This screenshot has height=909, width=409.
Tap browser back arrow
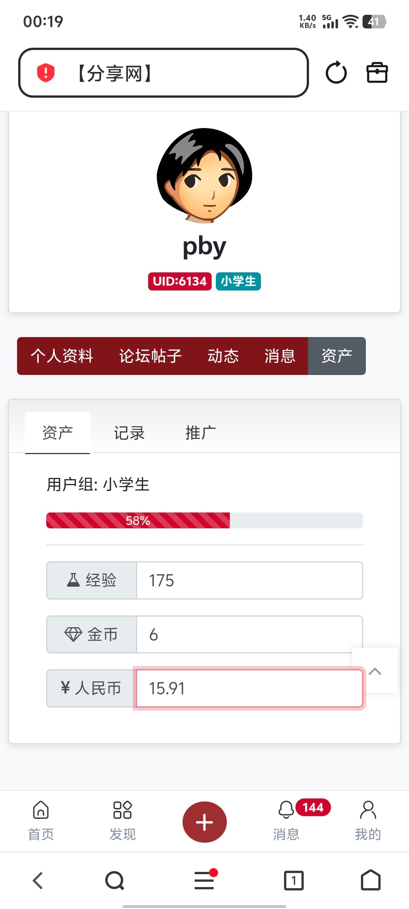(x=38, y=880)
